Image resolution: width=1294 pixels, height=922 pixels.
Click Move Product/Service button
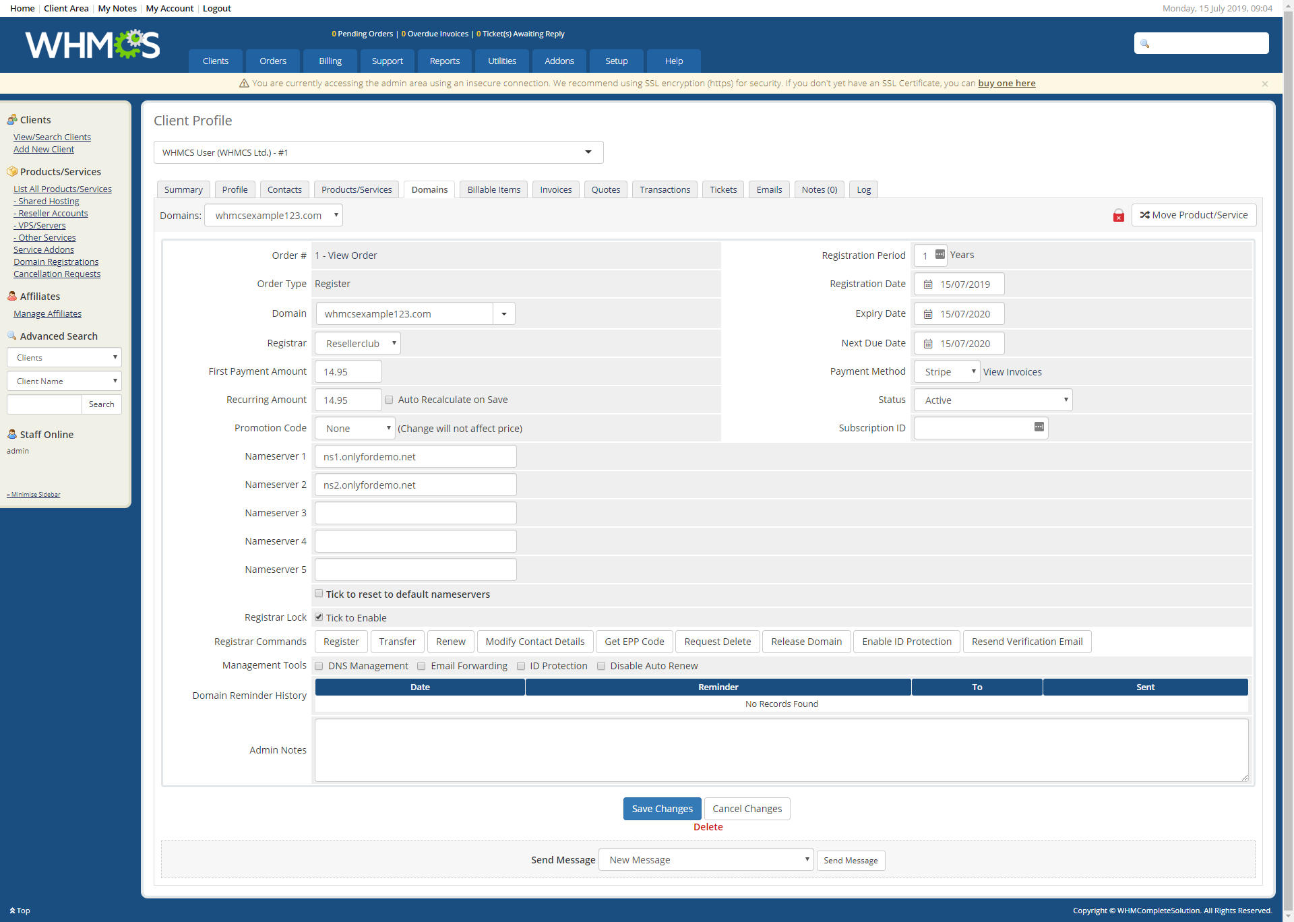[1194, 215]
